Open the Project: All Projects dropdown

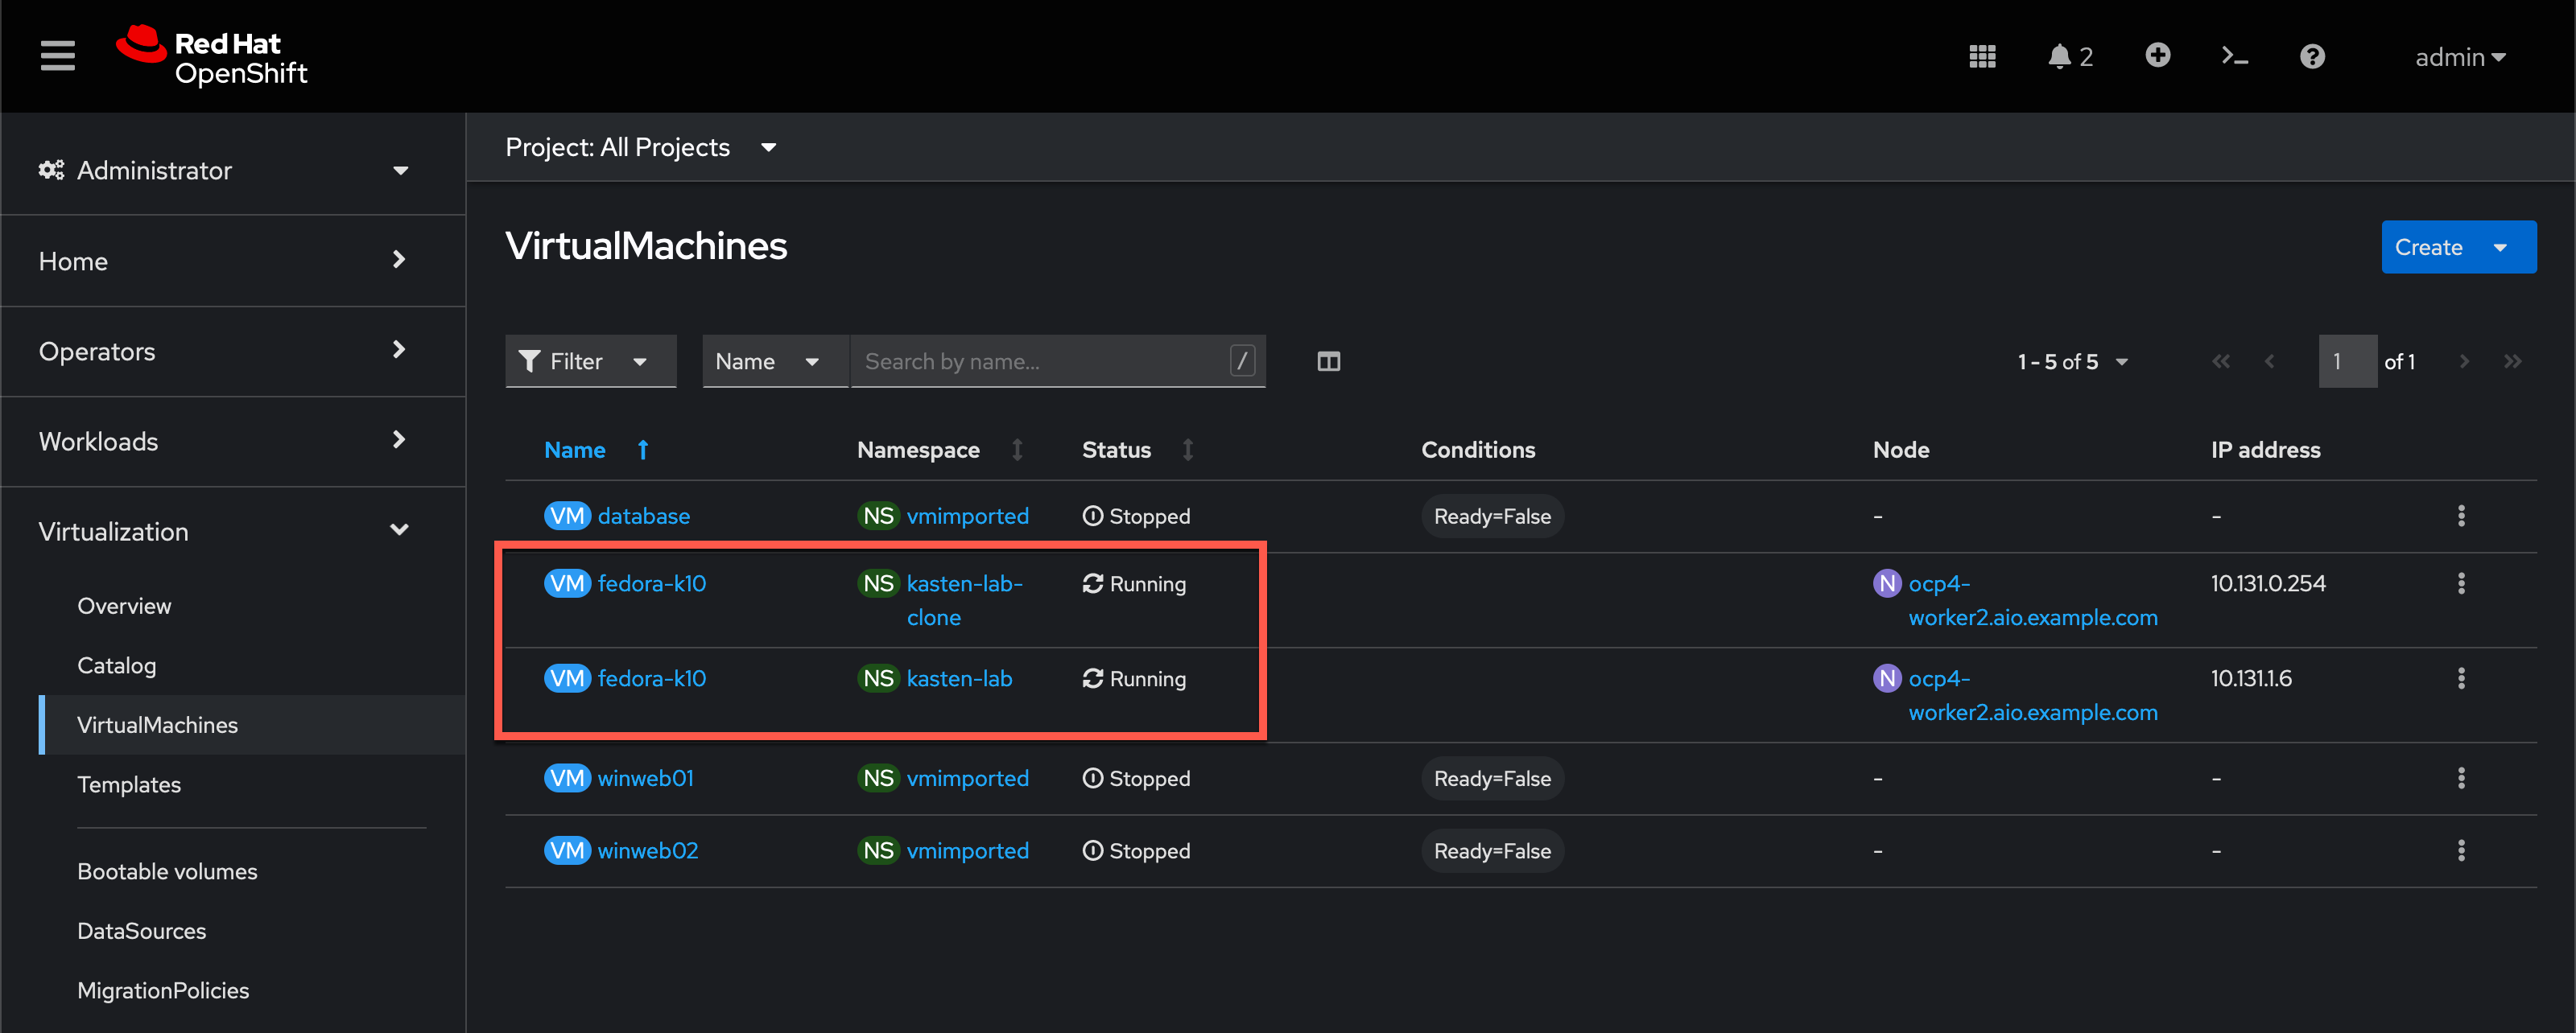[641, 148]
